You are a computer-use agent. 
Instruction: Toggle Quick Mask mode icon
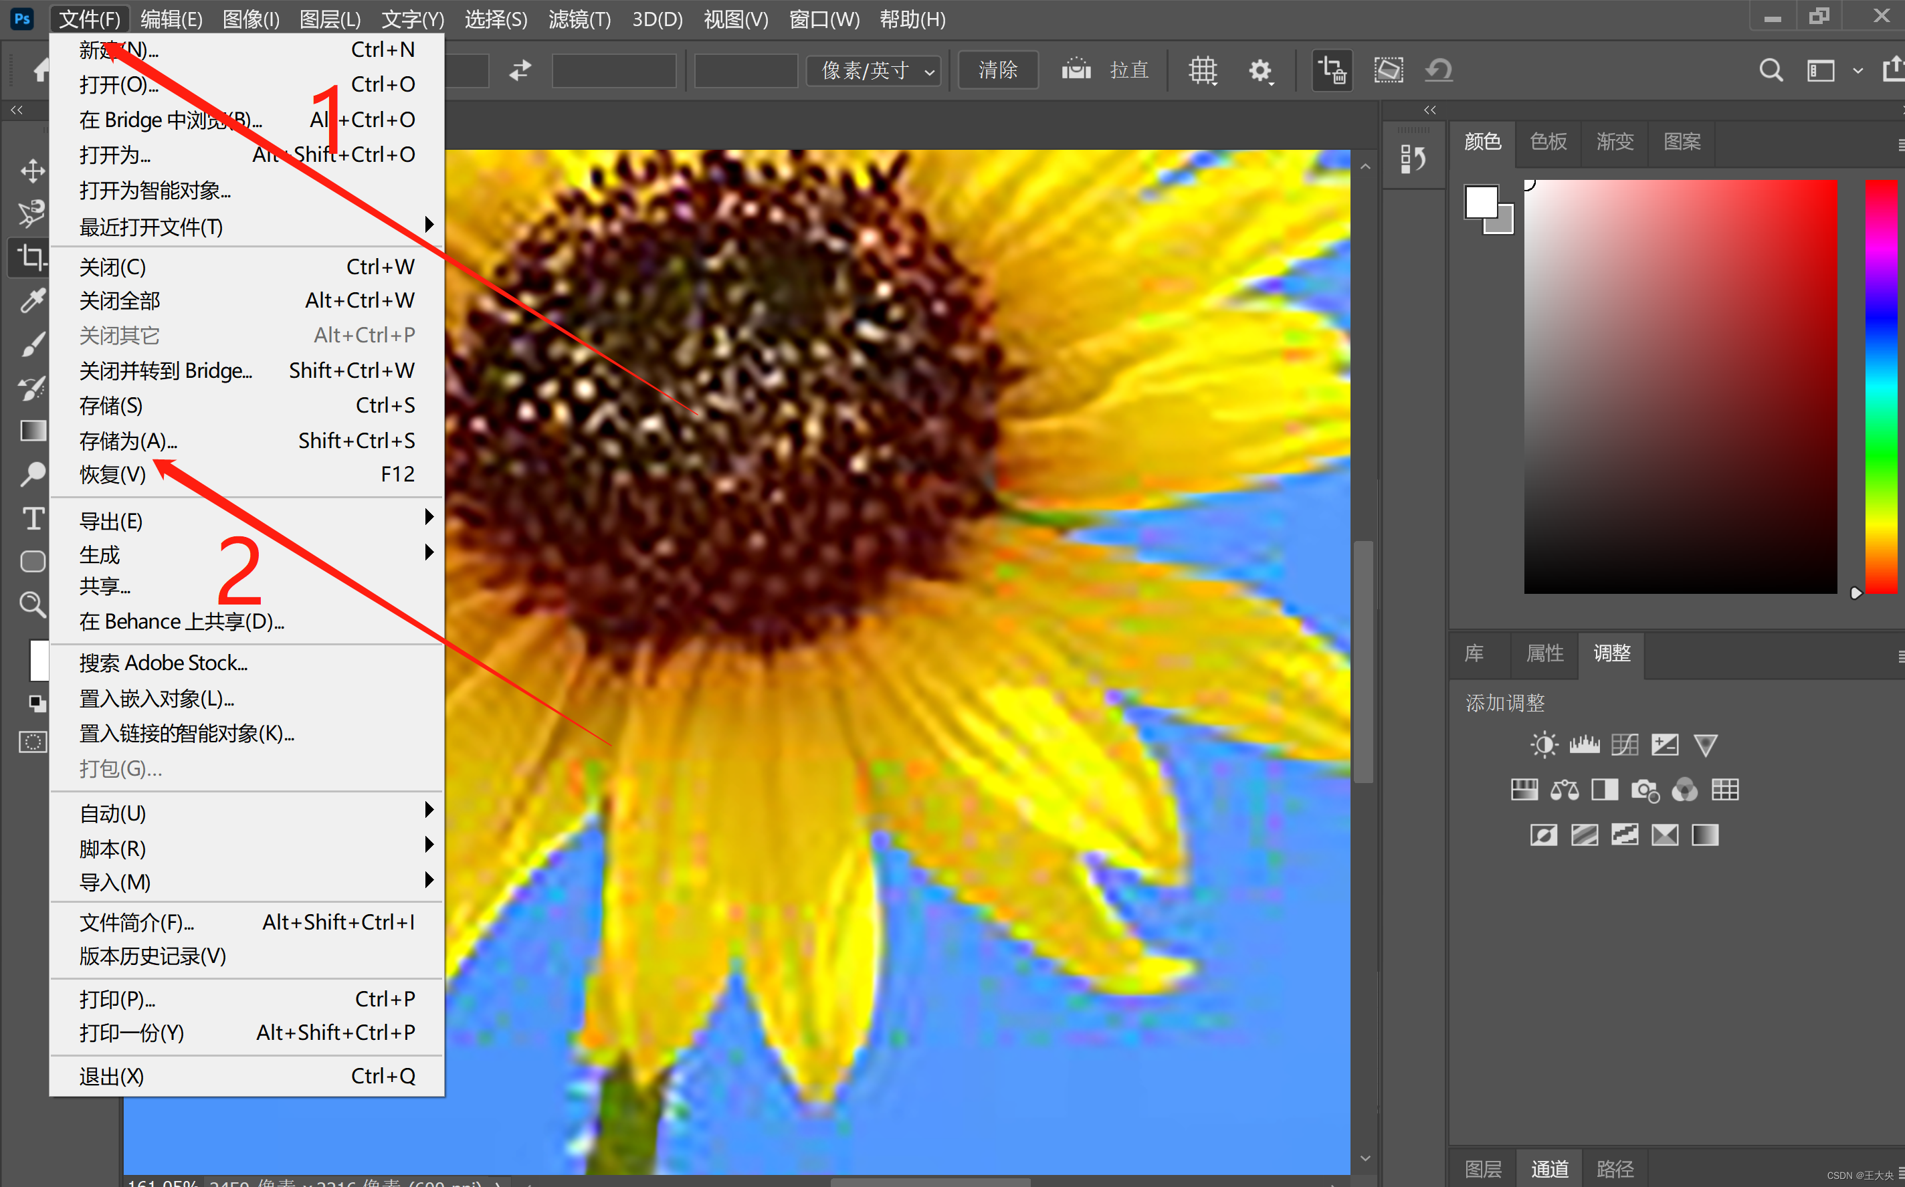[x=32, y=742]
